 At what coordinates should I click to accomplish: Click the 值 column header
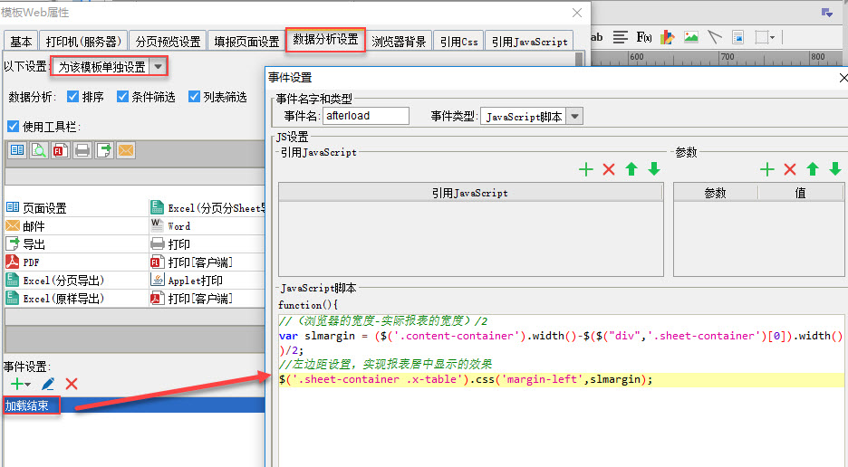(801, 193)
